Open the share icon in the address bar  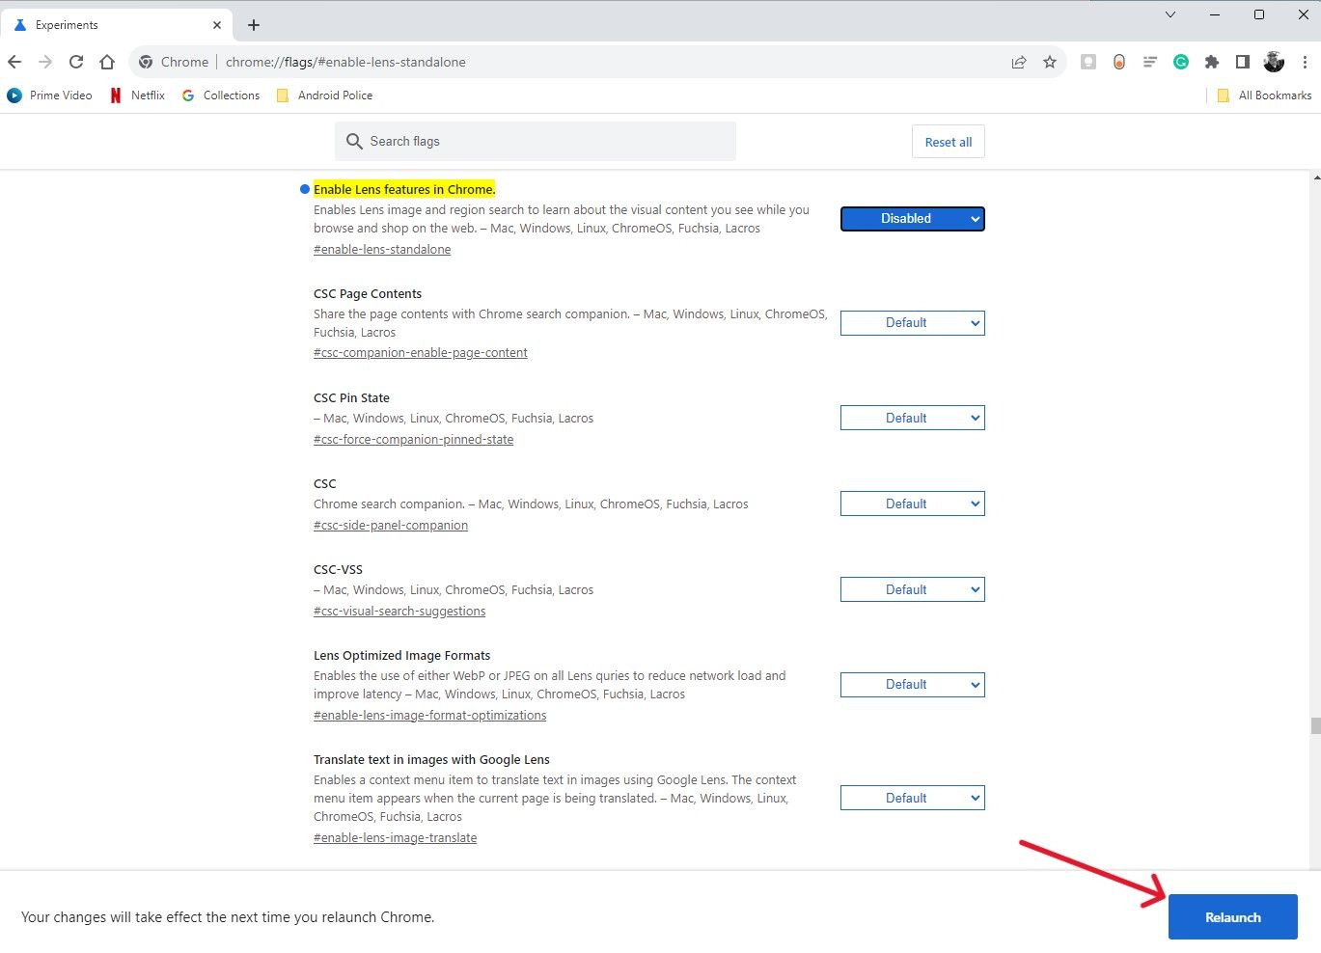[x=1019, y=61]
